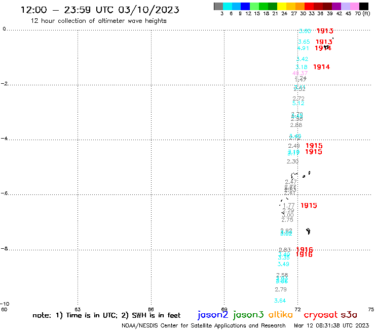The width and height of the screenshot is (375, 330).
Task: Click the longitude axis label 63
Action: 78,309
